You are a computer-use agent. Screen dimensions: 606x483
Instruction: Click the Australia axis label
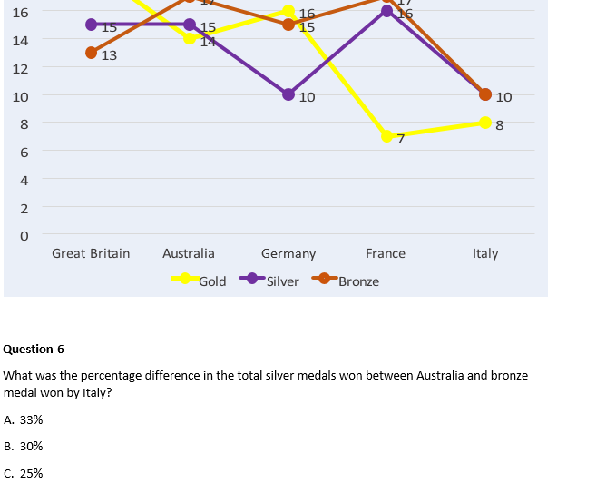click(x=189, y=253)
